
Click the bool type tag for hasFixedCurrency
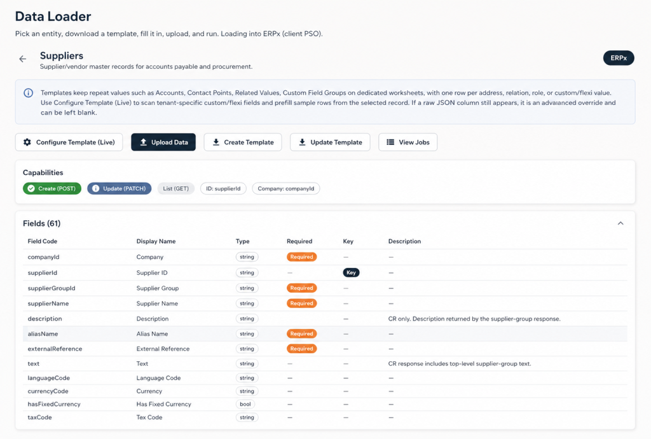(x=245, y=404)
